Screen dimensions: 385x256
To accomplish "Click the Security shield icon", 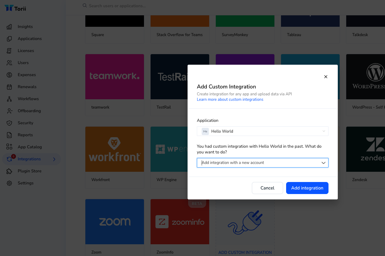I will [9, 123].
